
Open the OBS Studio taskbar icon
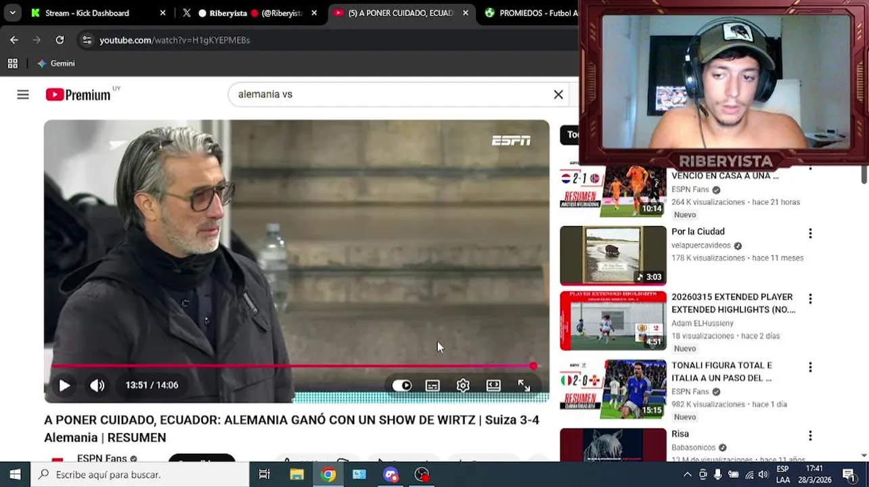point(422,474)
